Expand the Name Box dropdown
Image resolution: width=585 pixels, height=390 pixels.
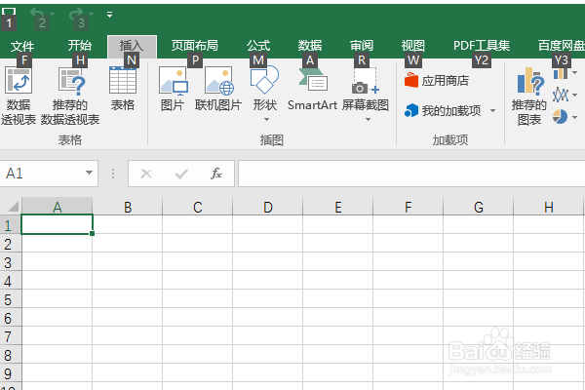click(x=89, y=173)
